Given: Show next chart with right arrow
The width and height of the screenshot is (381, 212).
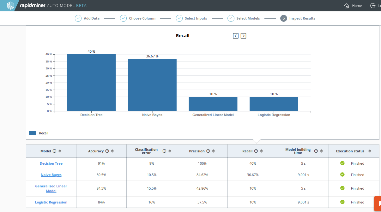Looking at the screenshot, I should (243, 36).
